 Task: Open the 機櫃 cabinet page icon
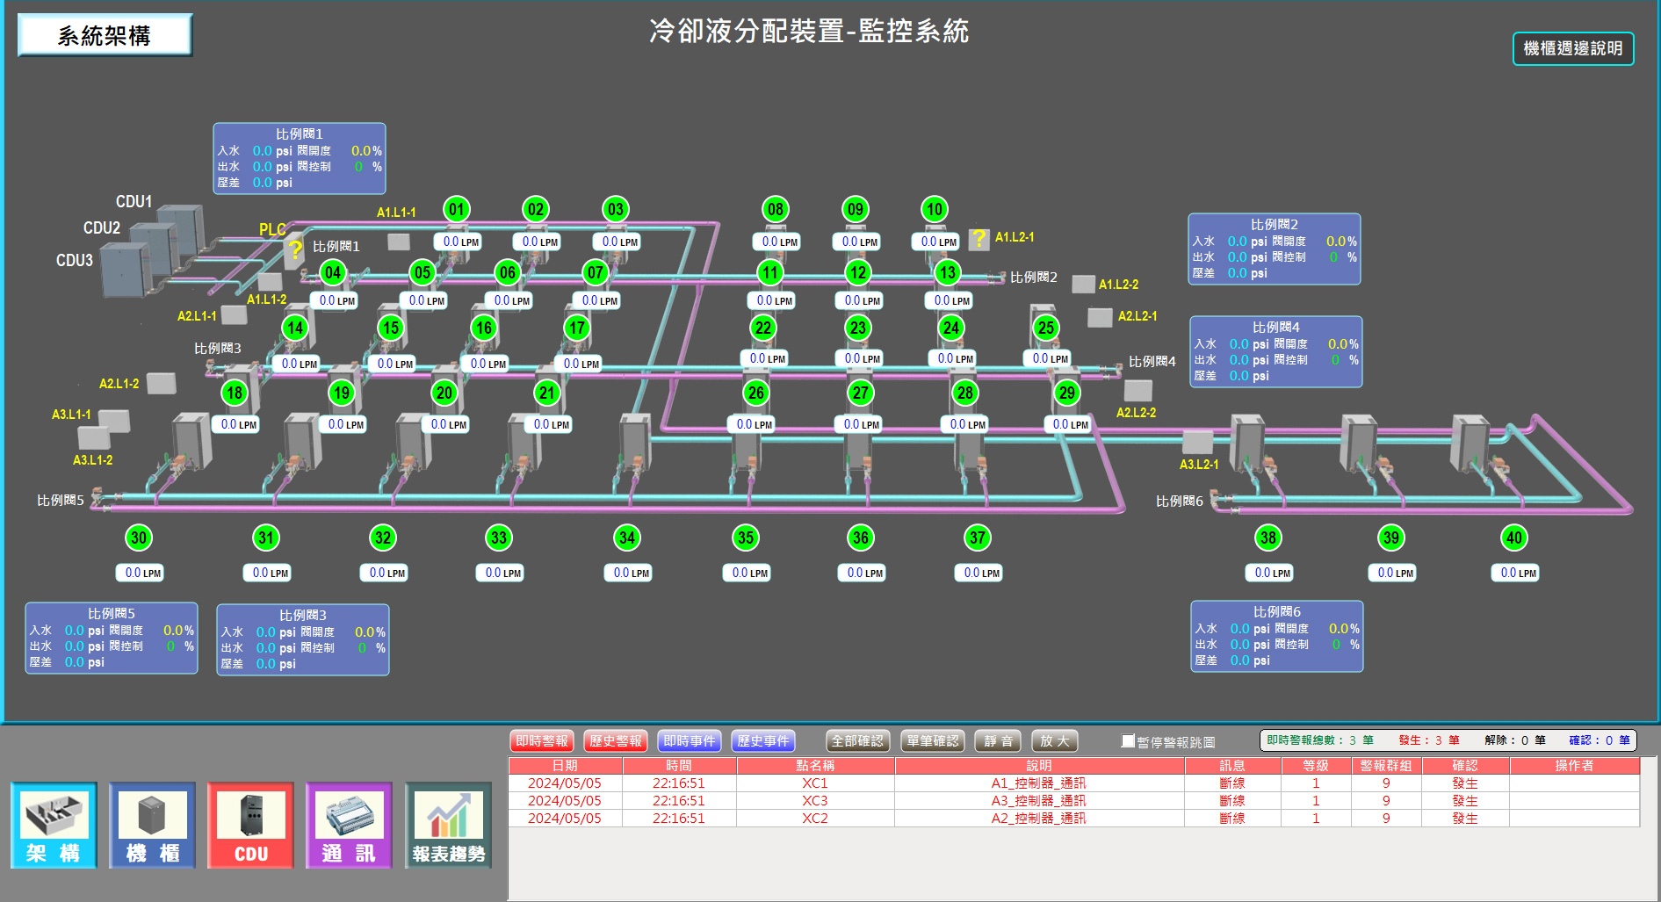click(x=153, y=826)
